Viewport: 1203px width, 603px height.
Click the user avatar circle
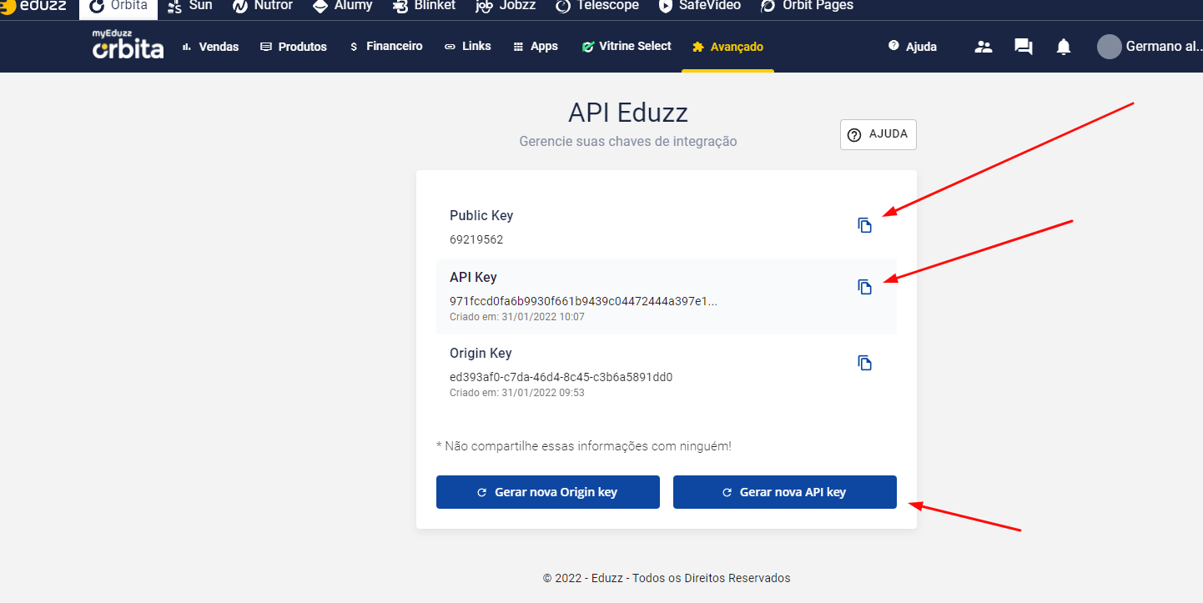(1109, 47)
